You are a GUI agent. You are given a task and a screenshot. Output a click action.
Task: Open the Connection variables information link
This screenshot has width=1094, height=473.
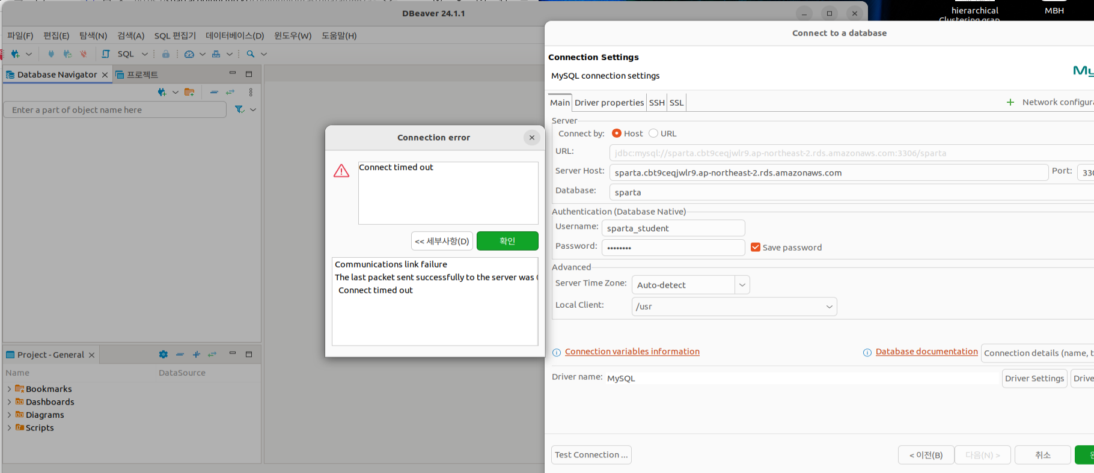point(632,352)
